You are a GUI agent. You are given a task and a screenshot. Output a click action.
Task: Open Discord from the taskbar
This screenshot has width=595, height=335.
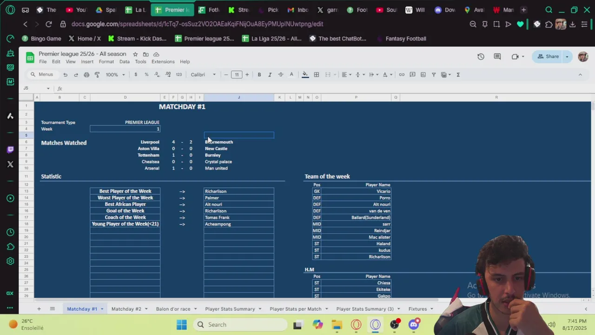(414, 325)
